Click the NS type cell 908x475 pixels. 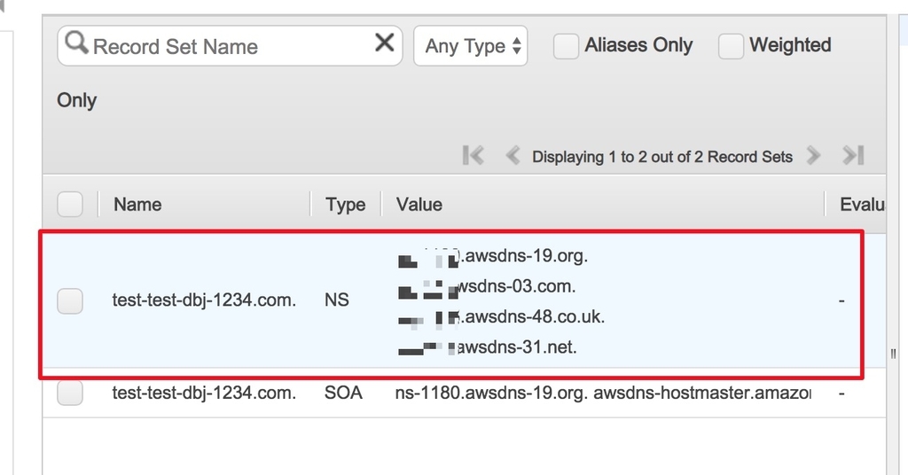tap(336, 300)
